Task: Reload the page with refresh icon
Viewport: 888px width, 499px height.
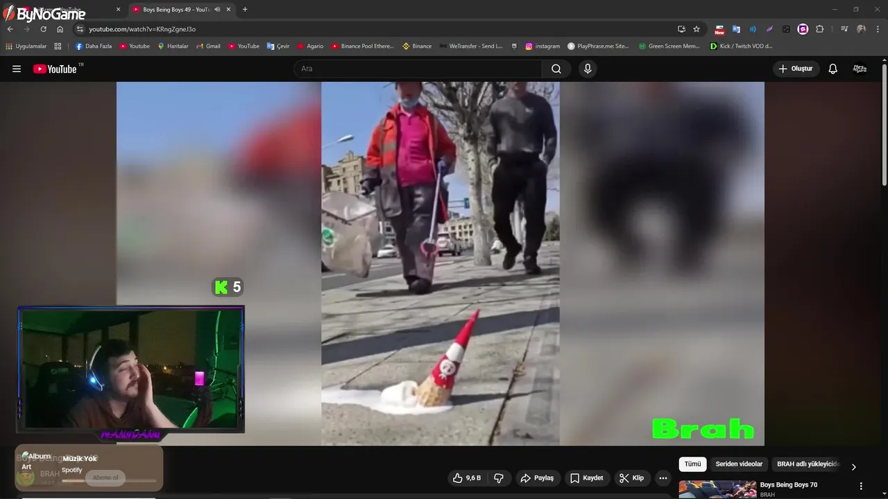Action: [x=43, y=29]
